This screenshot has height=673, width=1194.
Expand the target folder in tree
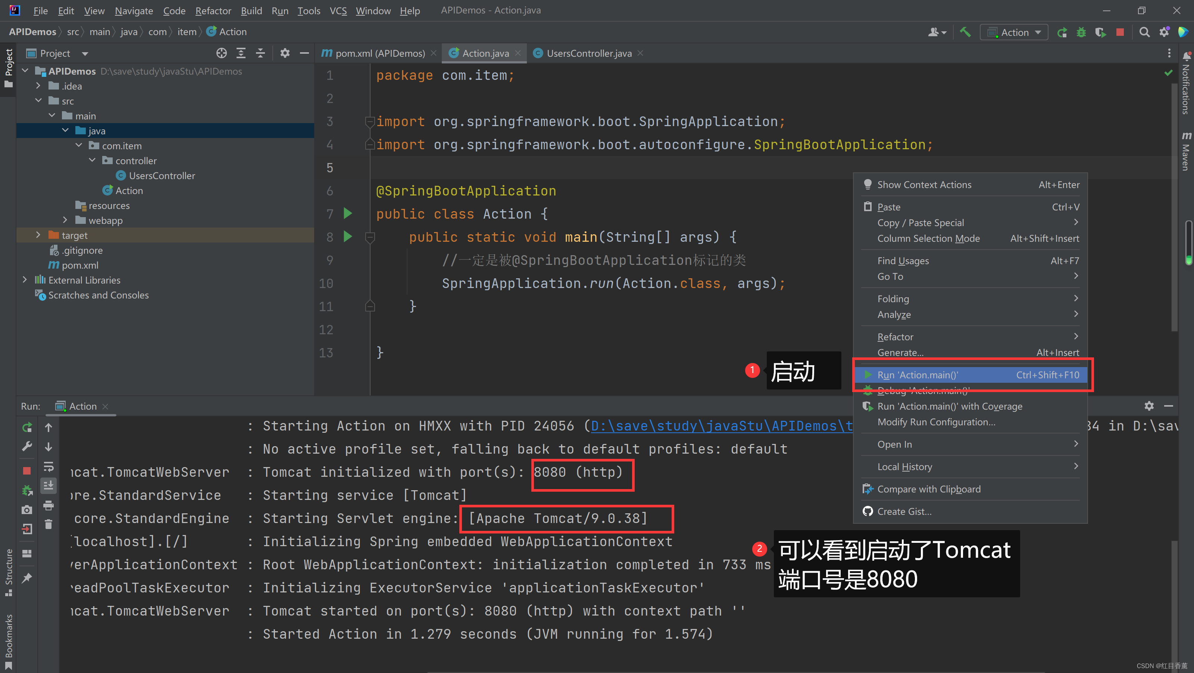click(38, 235)
